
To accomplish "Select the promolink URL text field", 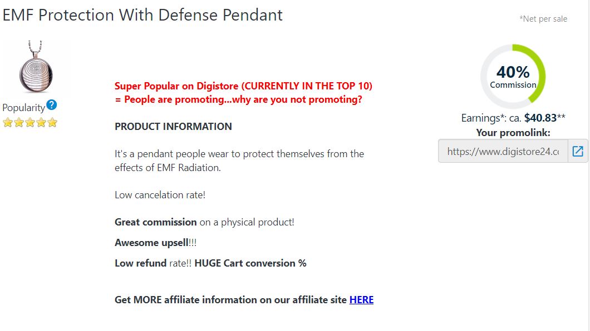I will [503, 151].
